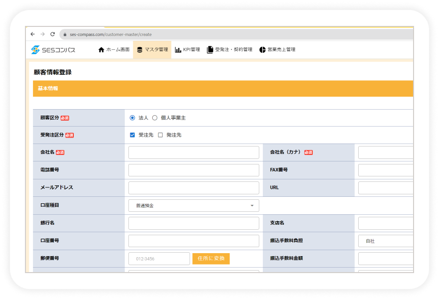Screen dimensions: 439x299
Task: Click the bar chart icon beside KPI管理
Action: tap(178, 50)
